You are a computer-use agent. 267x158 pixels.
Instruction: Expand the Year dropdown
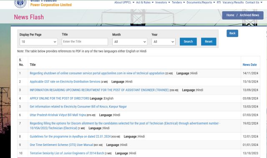[164, 42]
